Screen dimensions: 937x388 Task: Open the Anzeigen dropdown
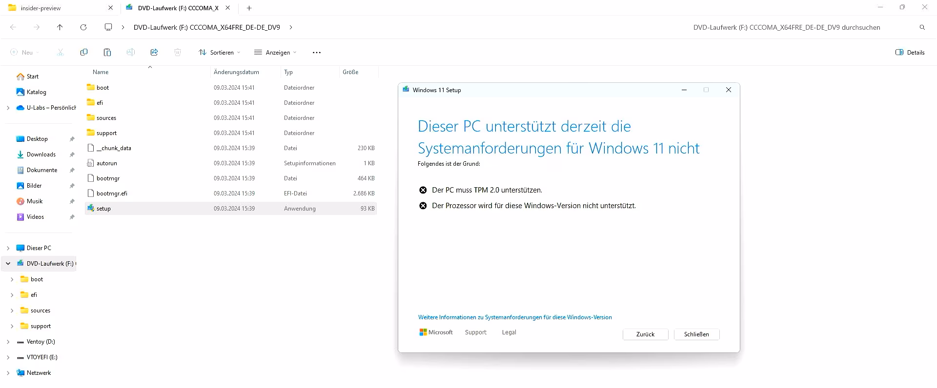pos(275,52)
